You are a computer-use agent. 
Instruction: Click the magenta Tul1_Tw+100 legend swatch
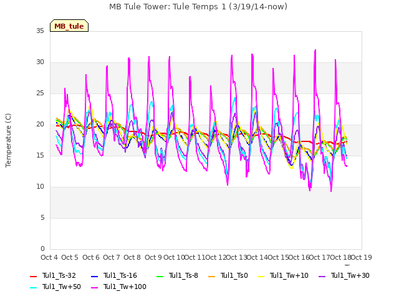click(94, 288)
